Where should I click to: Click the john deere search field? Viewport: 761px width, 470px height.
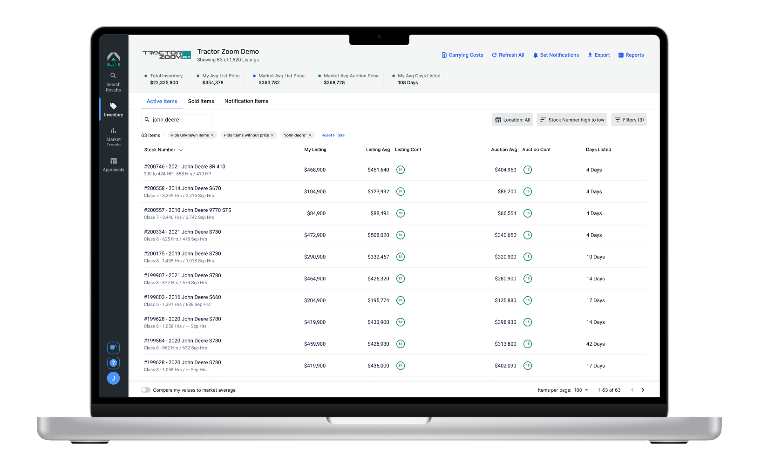[176, 120]
